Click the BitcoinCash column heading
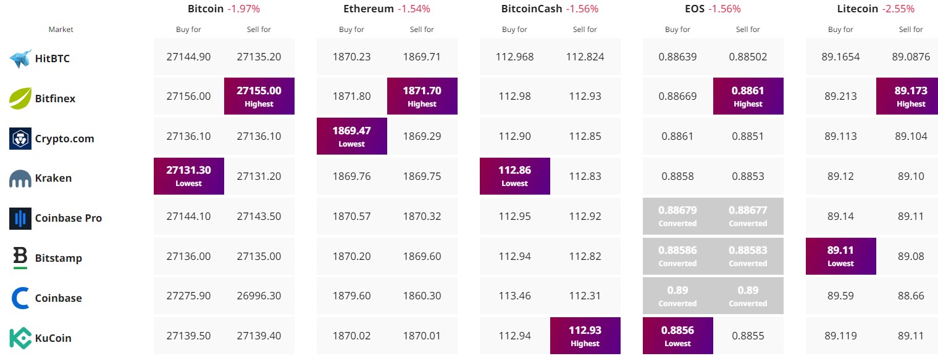The image size is (938, 356). [x=532, y=9]
